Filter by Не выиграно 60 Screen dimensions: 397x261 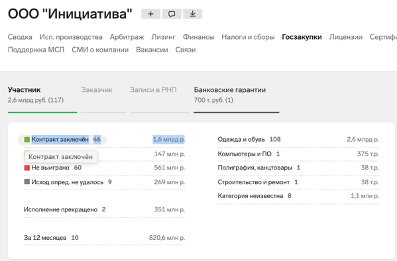coord(52,168)
